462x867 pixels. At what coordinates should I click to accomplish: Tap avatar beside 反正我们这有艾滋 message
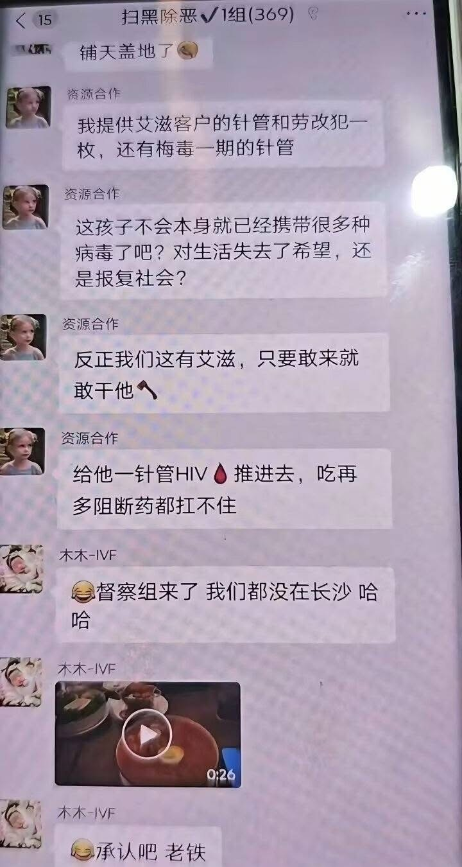click(x=22, y=337)
